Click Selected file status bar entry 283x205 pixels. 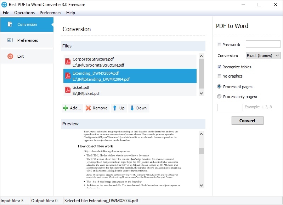(101, 201)
